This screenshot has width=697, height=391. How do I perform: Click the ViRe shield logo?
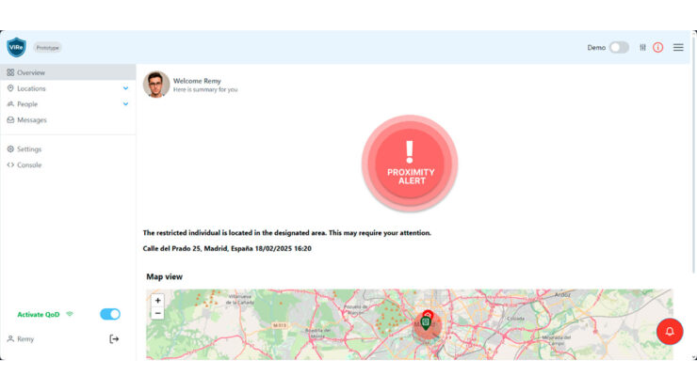[x=16, y=47]
